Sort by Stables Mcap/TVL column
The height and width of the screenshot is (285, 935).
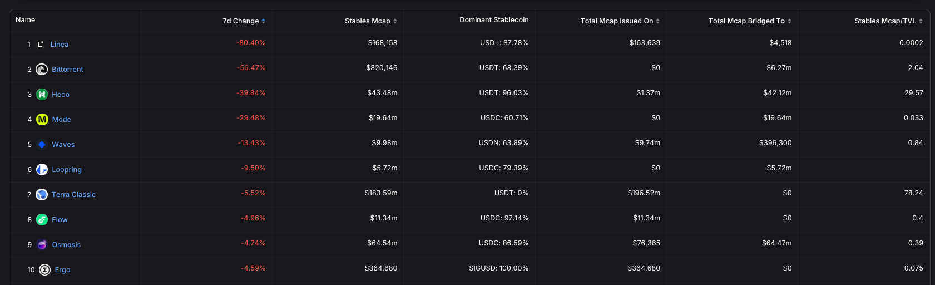[888, 21]
